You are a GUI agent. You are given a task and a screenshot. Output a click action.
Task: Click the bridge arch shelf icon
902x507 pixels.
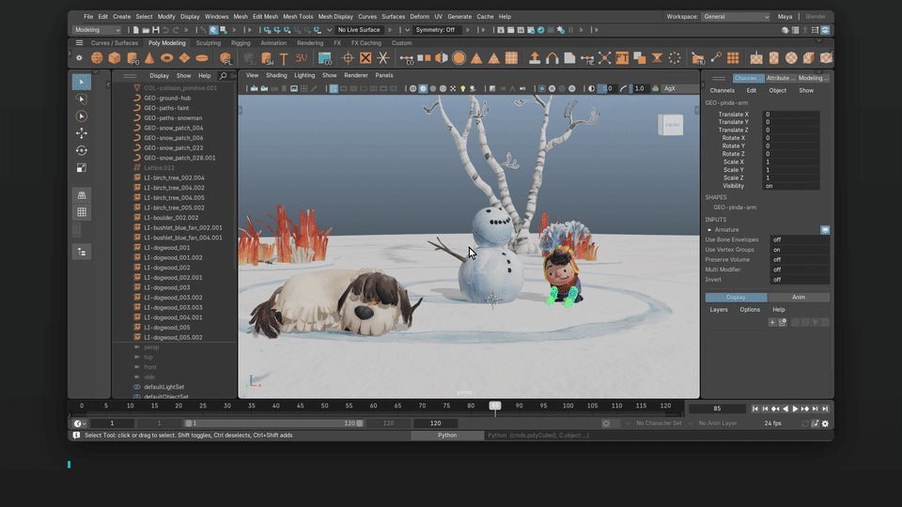(552, 57)
